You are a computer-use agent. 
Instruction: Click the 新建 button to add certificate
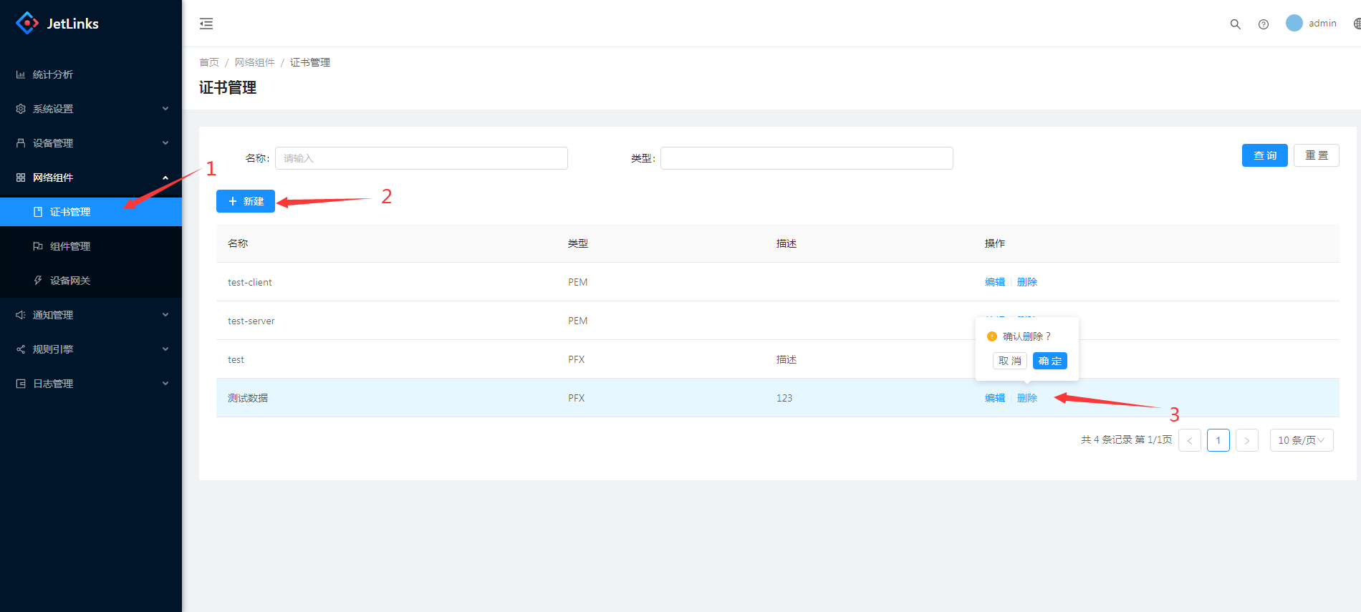(246, 201)
